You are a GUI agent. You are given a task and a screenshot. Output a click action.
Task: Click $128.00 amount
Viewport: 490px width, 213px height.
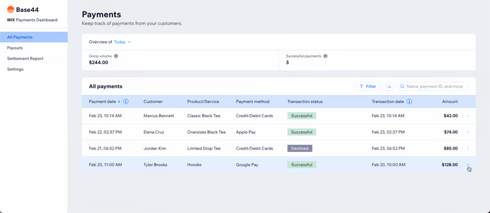tap(450, 165)
